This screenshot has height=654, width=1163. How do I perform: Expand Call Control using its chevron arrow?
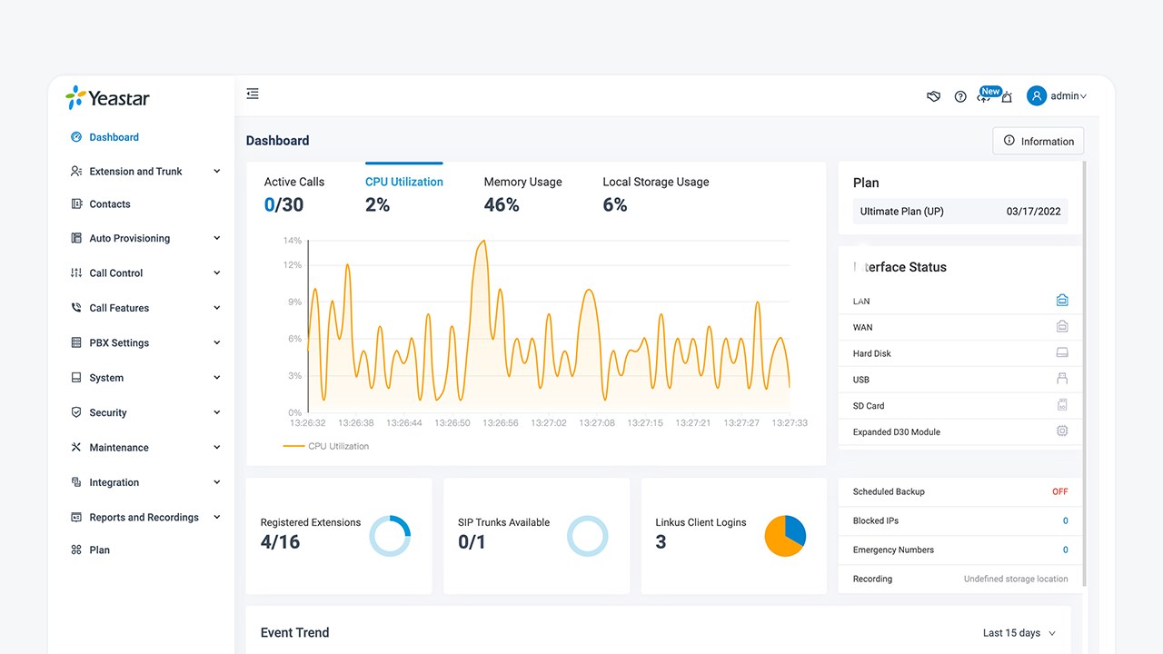click(217, 272)
